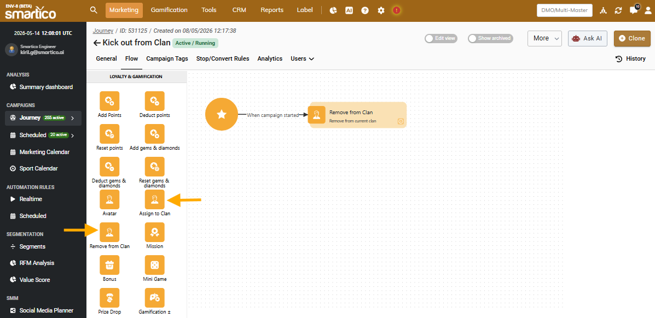Viewport: 655px width, 318px height.
Task: Switch to the Stop/Convert Rules tab
Action: pyautogui.click(x=223, y=59)
